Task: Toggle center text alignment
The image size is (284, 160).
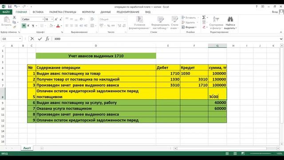Action: coord(71,26)
